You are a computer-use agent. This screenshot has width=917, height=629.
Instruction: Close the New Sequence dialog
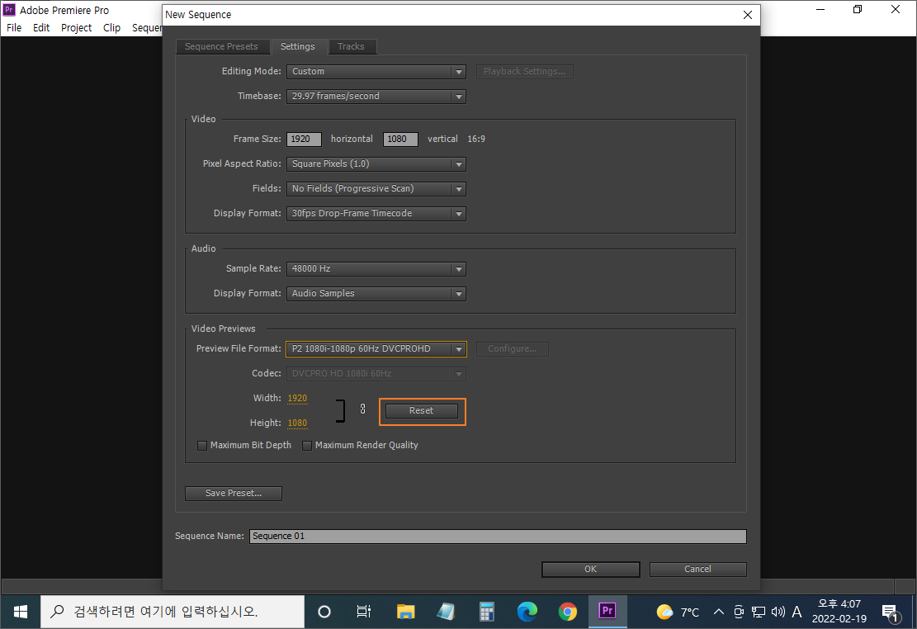(748, 15)
